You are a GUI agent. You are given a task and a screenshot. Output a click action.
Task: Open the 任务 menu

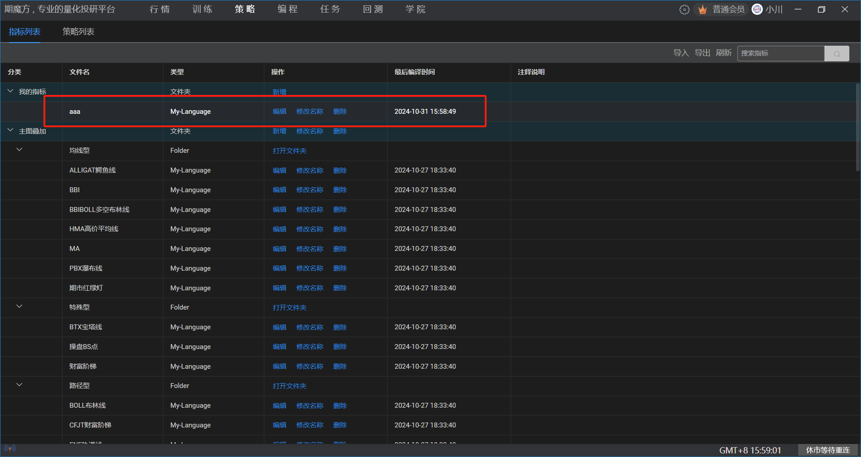tap(330, 9)
